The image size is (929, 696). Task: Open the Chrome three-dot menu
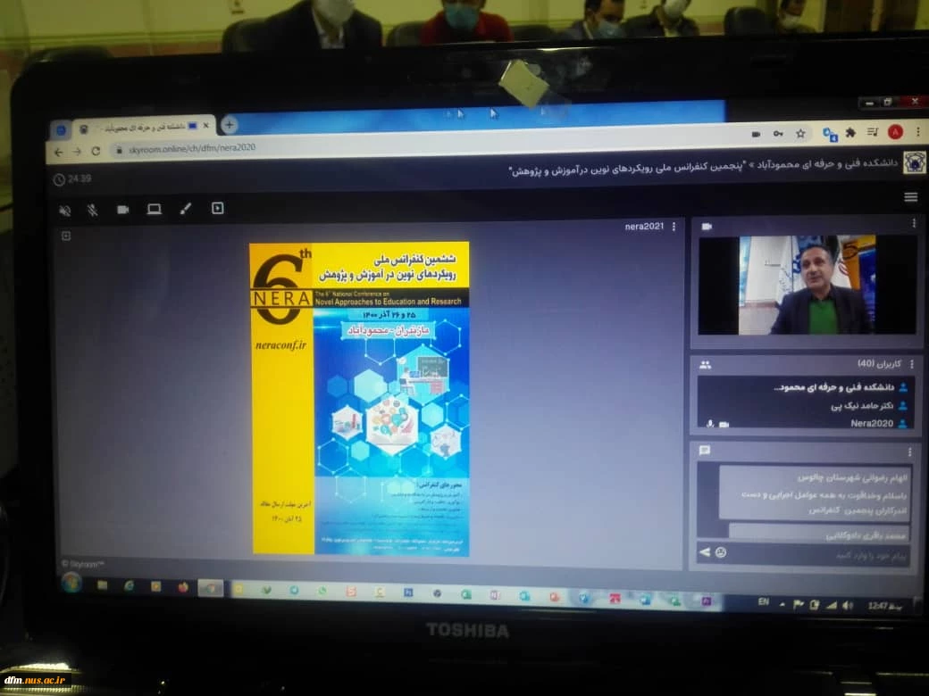point(917,132)
